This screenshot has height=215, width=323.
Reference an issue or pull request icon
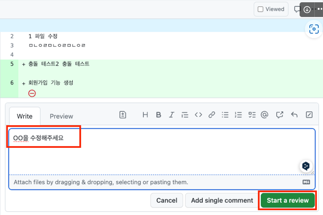point(280,115)
